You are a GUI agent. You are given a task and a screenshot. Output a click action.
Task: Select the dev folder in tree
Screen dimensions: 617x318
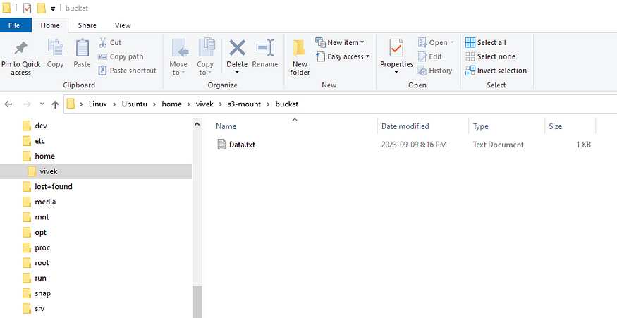(41, 126)
